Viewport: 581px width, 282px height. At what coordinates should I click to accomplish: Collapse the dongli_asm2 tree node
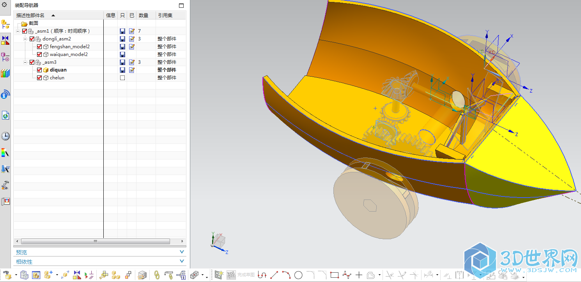(x=25, y=39)
